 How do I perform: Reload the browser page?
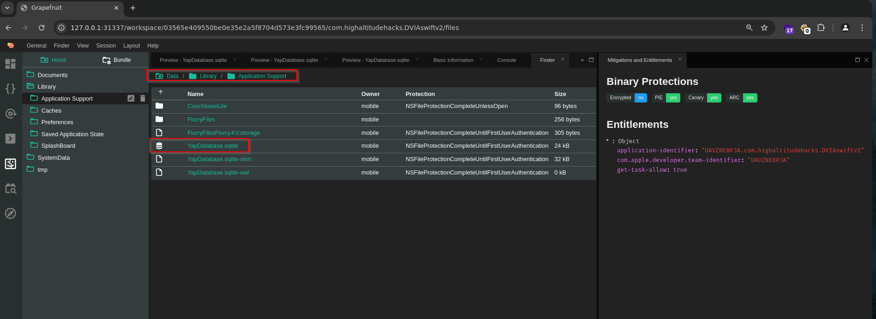click(42, 28)
